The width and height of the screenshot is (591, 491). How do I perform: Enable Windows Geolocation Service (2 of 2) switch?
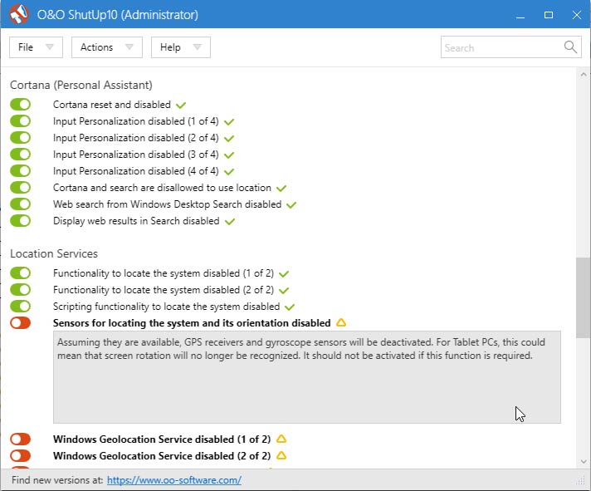click(x=21, y=455)
